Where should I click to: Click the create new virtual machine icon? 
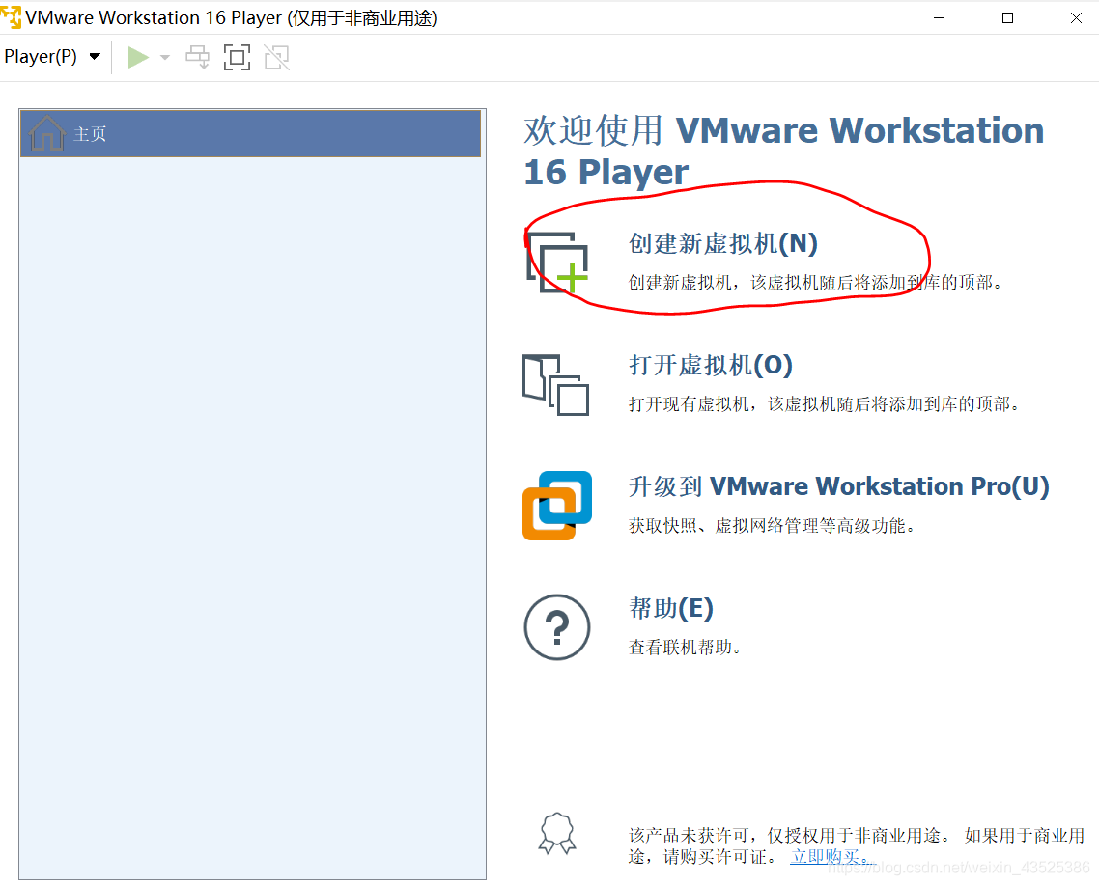558,263
